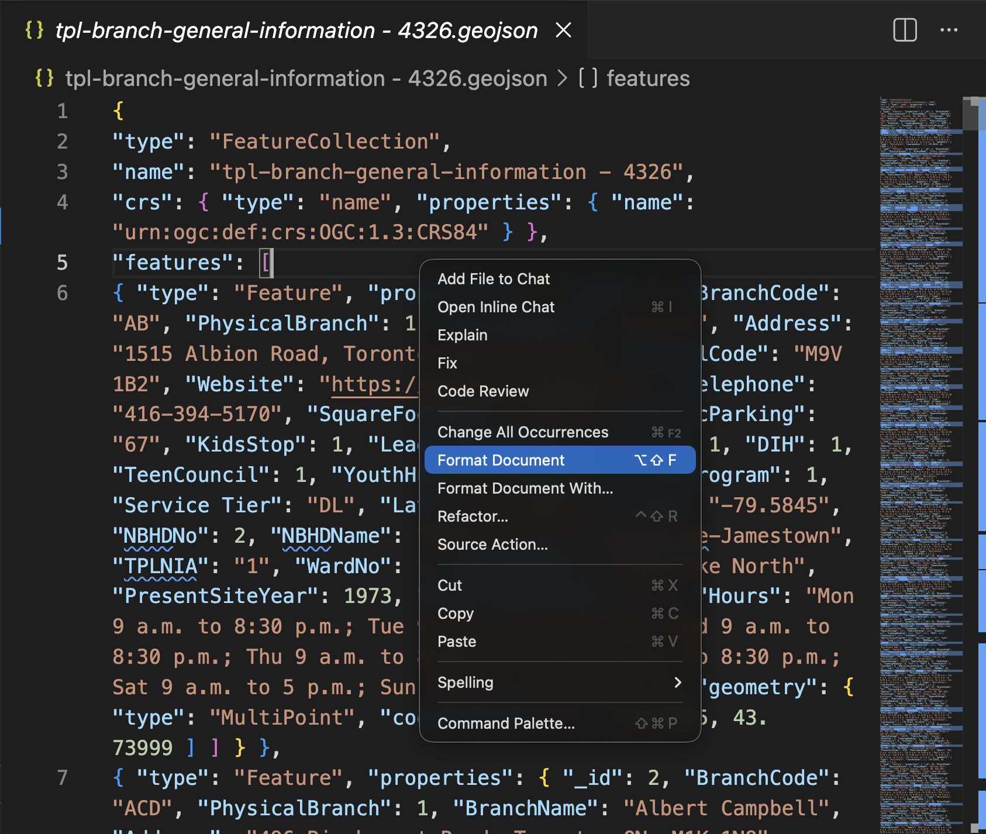Click the "416-394-5170" telephone value
The image size is (986, 834).
tap(198, 414)
